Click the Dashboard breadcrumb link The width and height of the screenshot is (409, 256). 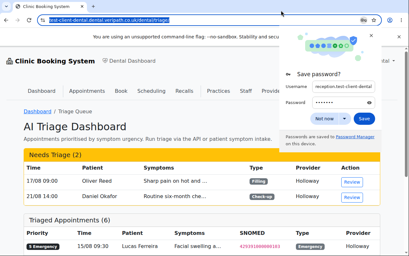37,111
